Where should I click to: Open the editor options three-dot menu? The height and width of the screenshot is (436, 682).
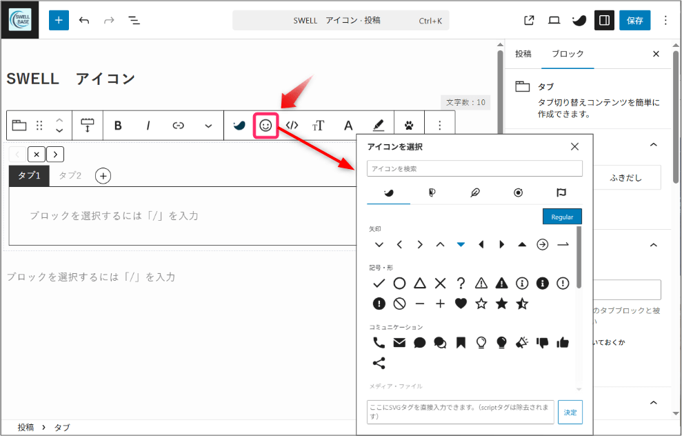[665, 20]
